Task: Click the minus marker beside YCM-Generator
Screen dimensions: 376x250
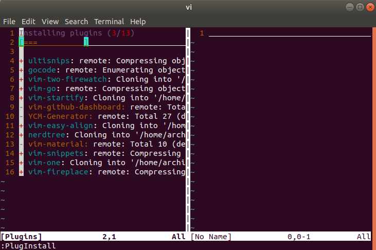Action: (21, 117)
